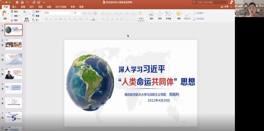Open the Draw (绘图) ribbon tab
Screen dimensions: 264x131
tap(23, 7)
